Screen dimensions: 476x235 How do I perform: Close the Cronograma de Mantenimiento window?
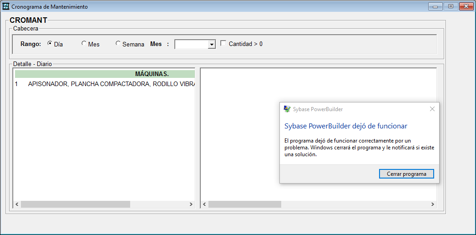pyautogui.click(x=466, y=6)
